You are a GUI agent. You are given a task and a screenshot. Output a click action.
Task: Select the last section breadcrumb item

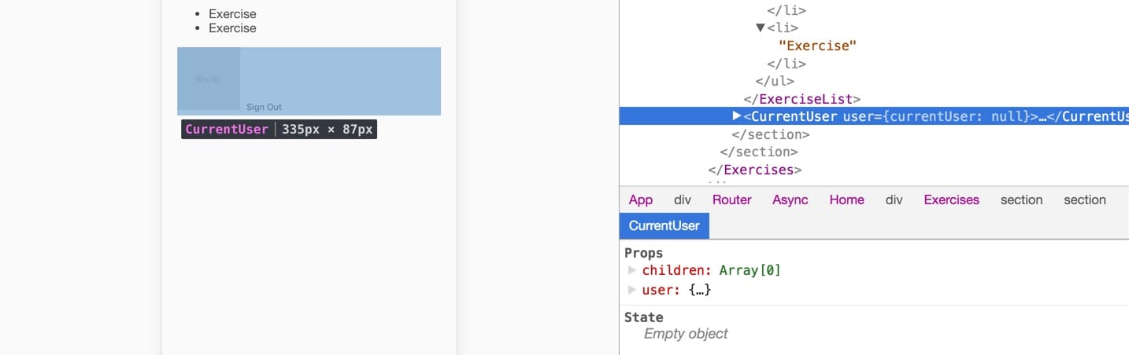coord(1085,199)
